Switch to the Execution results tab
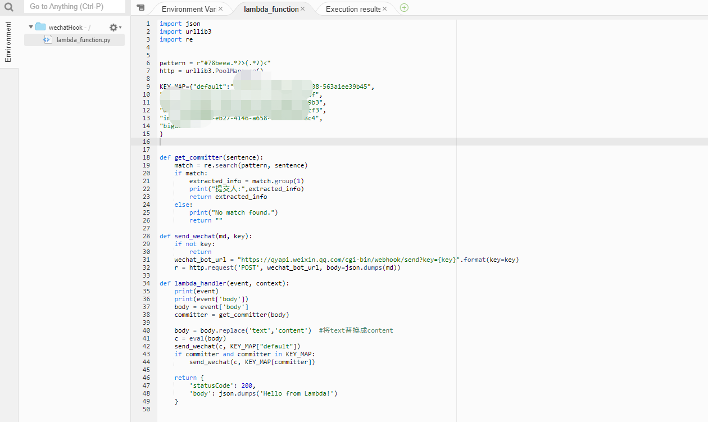The width and height of the screenshot is (708, 422). point(353,9)
